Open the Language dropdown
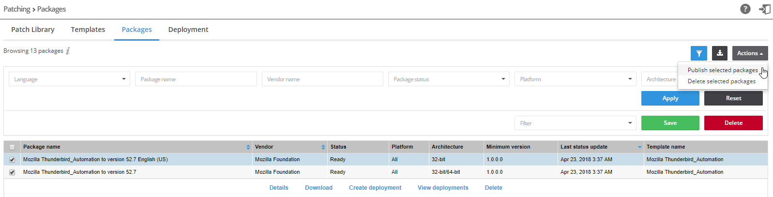 [69, 79]
